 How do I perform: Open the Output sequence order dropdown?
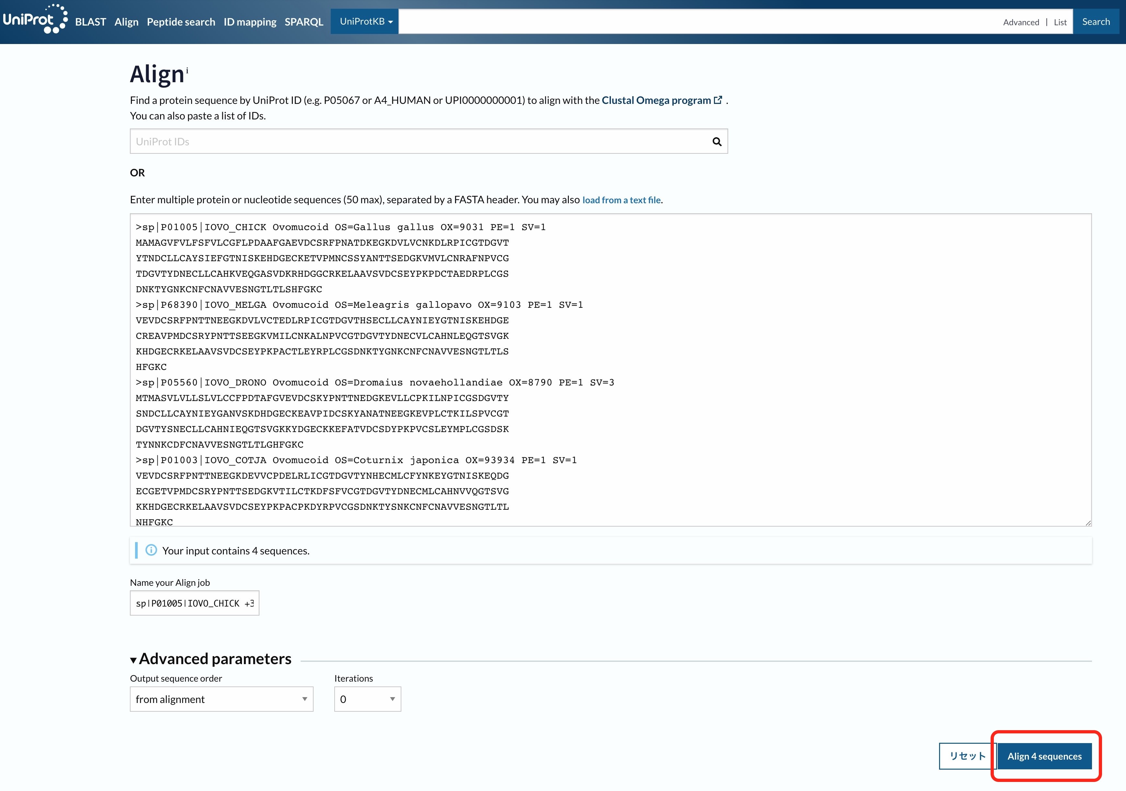point(221,699)
